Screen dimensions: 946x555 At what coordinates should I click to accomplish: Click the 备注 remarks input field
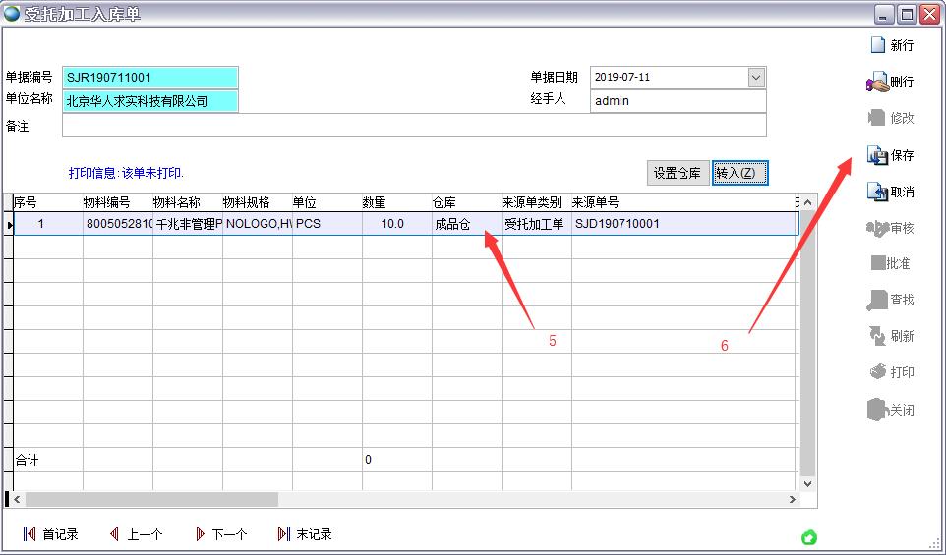(413, 125)
